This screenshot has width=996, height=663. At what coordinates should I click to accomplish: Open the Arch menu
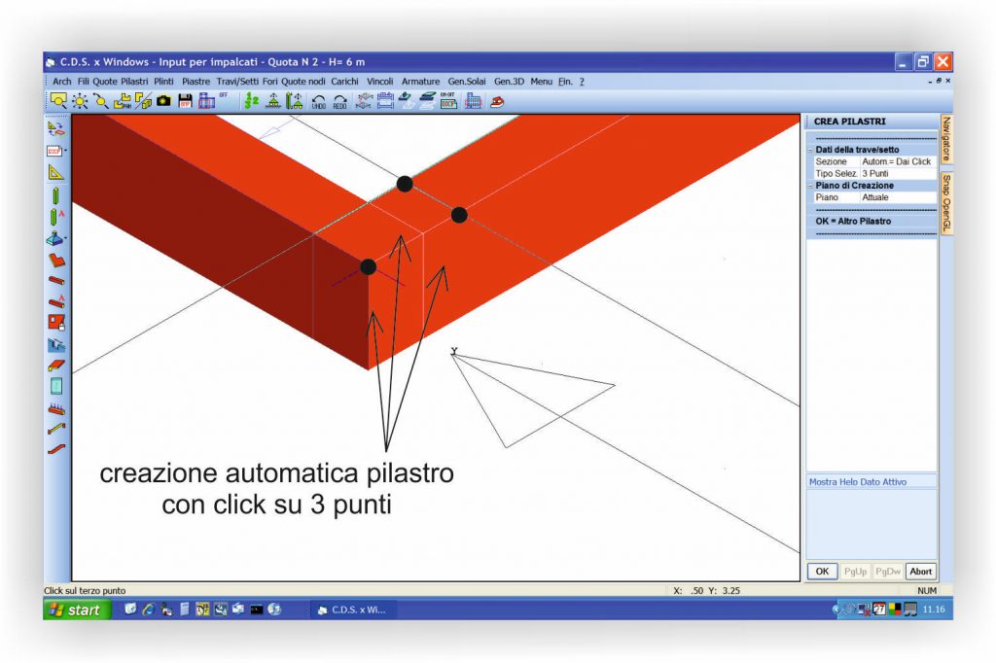[61, 82]
